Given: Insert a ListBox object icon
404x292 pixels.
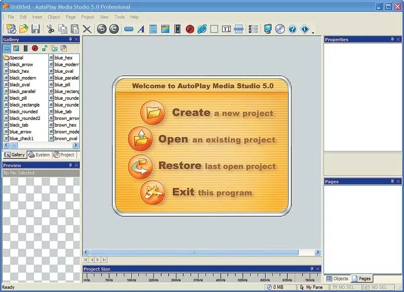Looking at the screenshot, I should coord(254,29).
